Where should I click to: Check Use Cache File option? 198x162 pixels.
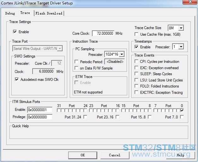(136, 34)
